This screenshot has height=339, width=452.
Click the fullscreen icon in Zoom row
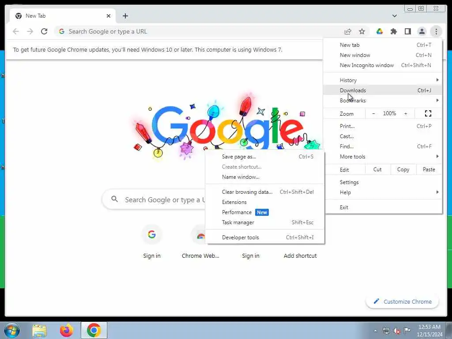(428, 113)
